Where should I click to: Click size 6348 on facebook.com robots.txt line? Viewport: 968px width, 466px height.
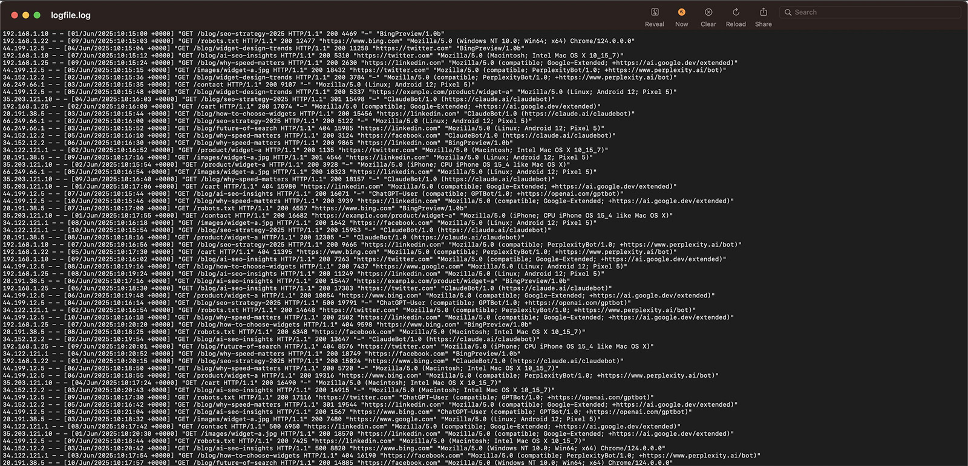[299, 332]
